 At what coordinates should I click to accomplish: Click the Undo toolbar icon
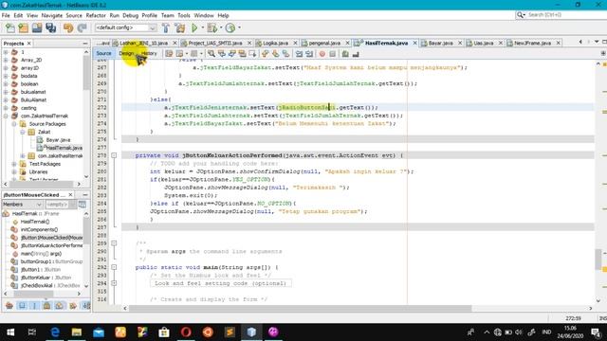(x=68, y=27)
